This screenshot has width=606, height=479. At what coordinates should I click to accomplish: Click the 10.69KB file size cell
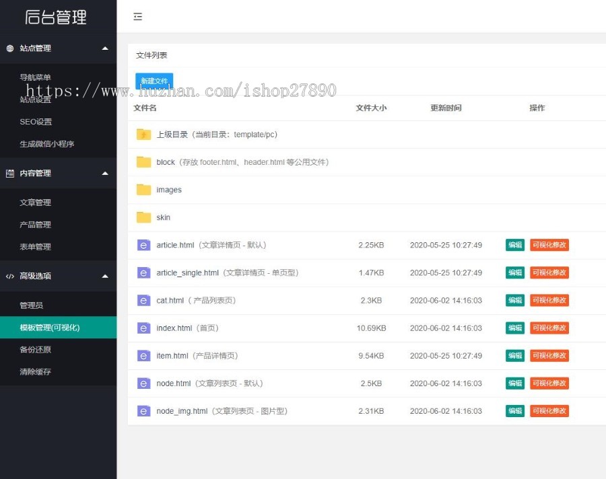(371, 328)
